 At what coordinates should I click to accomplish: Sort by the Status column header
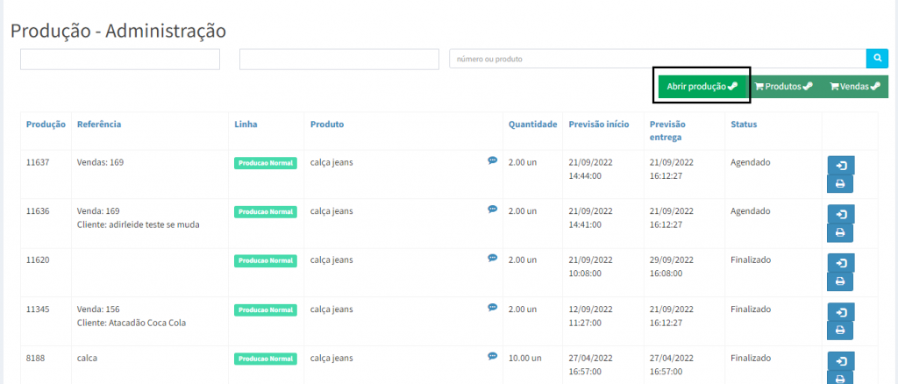click(x=744, y=124)
